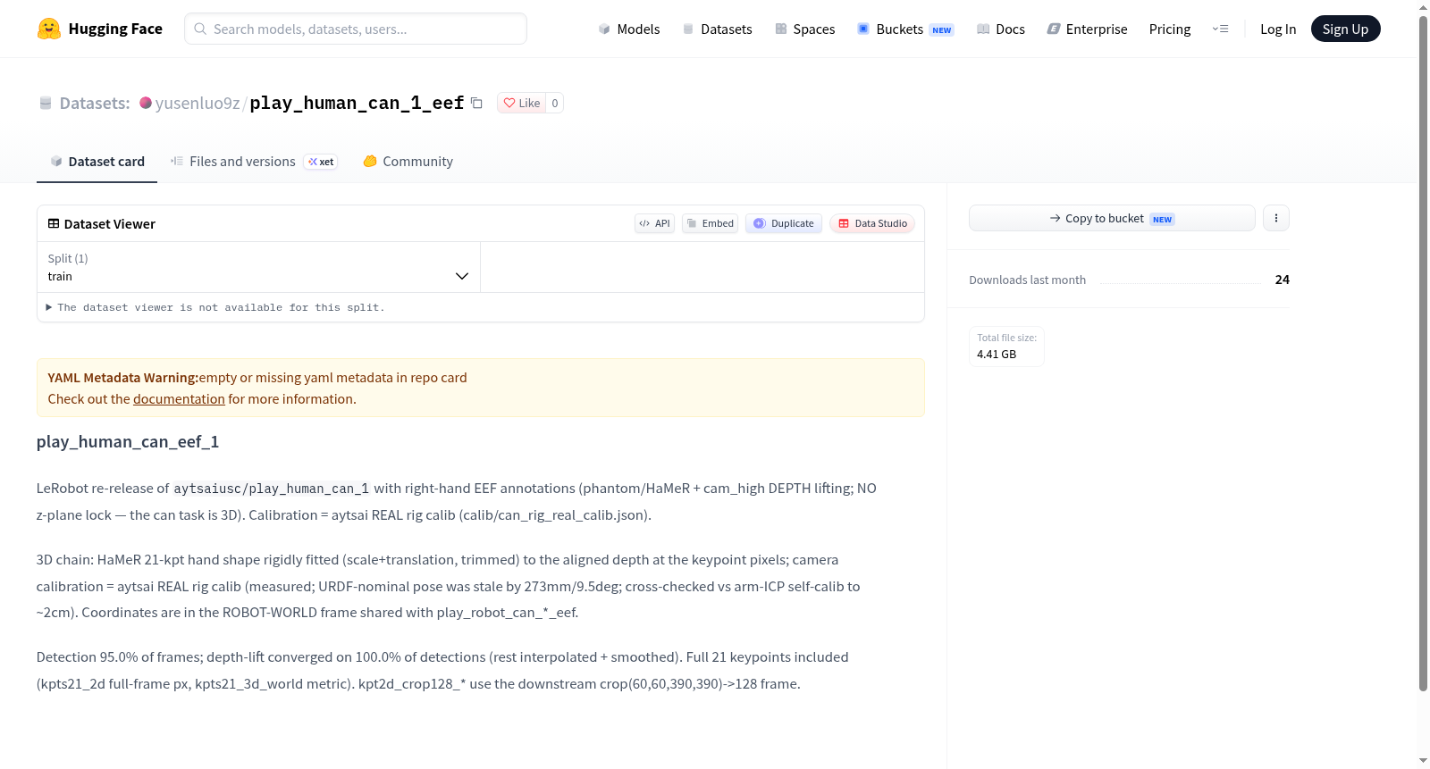The height and width of the screenshot is (769, 1430).
Task: Click the API button
Action: (654, 223)
